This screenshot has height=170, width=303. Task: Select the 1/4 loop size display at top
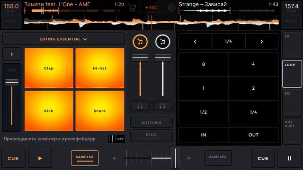(228, 42)
